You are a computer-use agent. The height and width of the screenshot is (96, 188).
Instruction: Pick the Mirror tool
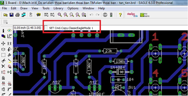pos(3,49)
